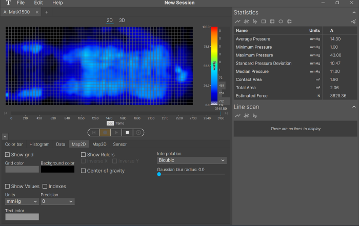Screen dimensions: 359x226
Task: Click the Text color swatch
Action: pos(22,217)
